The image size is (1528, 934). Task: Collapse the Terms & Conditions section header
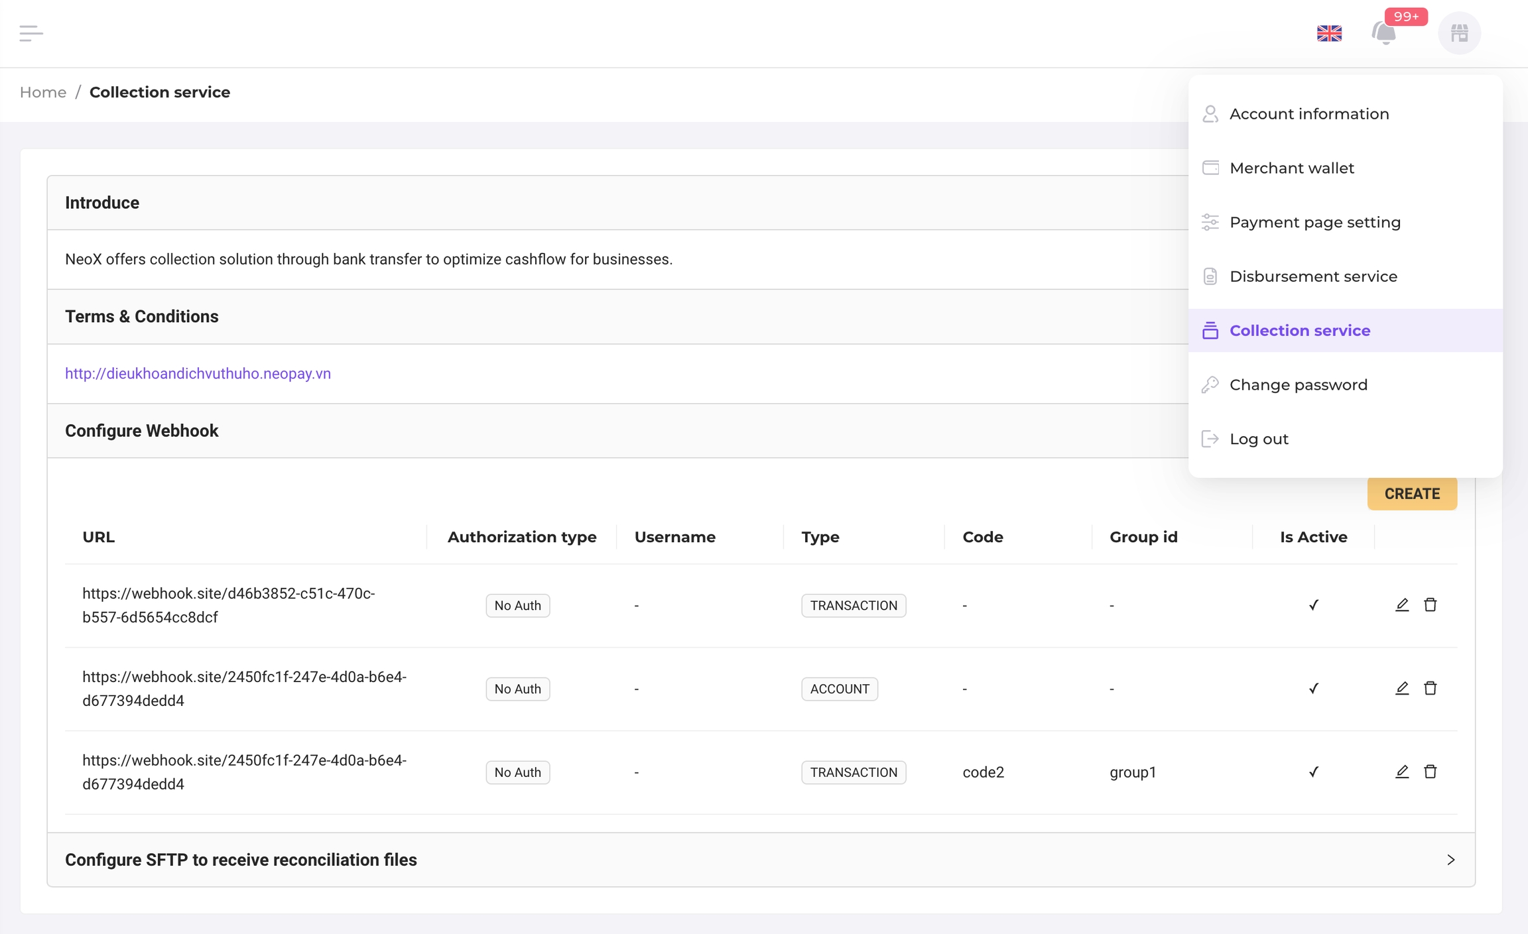click(x=142, y=317)
